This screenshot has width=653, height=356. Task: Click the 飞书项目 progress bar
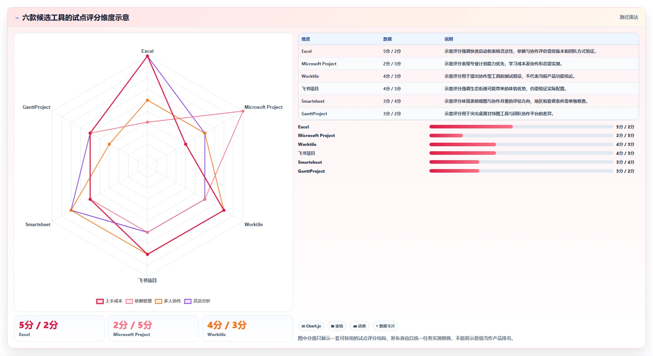(x=521, y=153)
